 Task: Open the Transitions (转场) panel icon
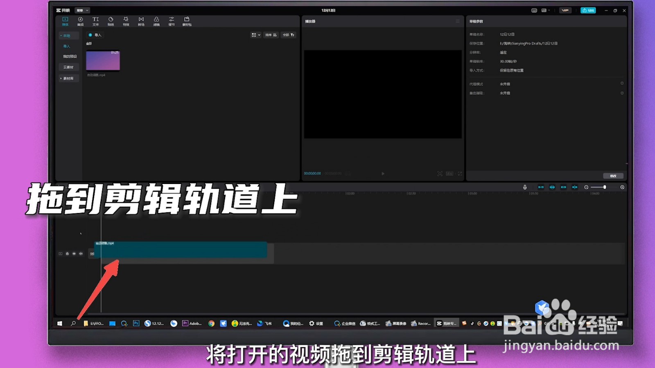click(x=141, y=21)
